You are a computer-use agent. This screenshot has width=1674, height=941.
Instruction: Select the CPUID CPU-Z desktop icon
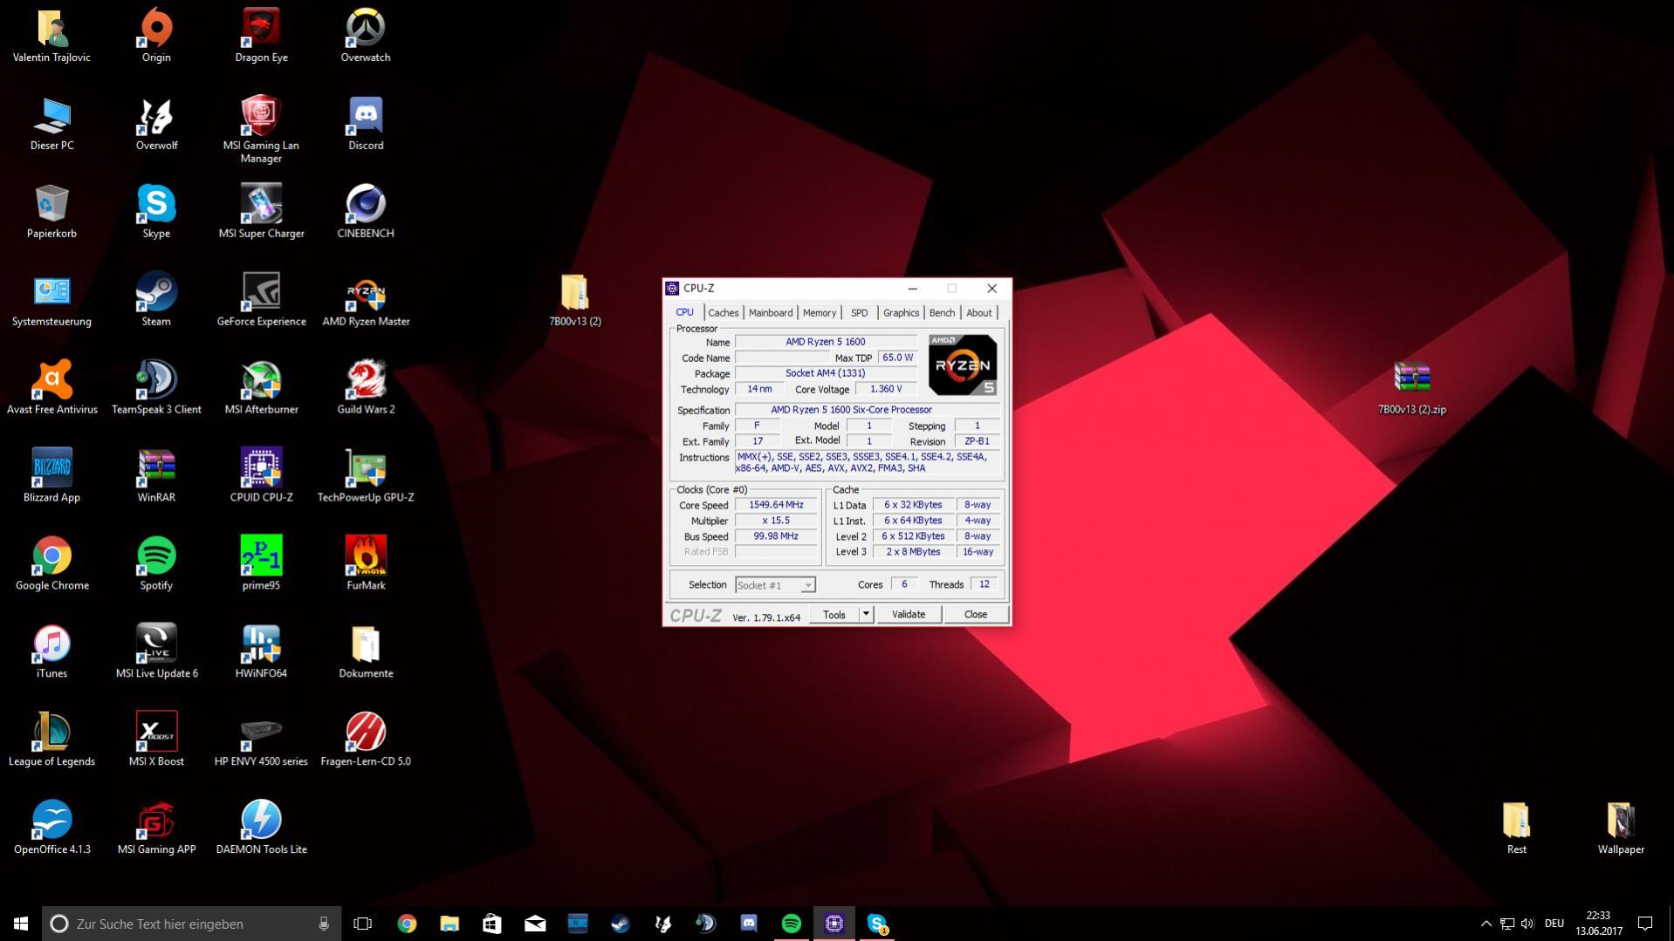click(x=261, y=476)
